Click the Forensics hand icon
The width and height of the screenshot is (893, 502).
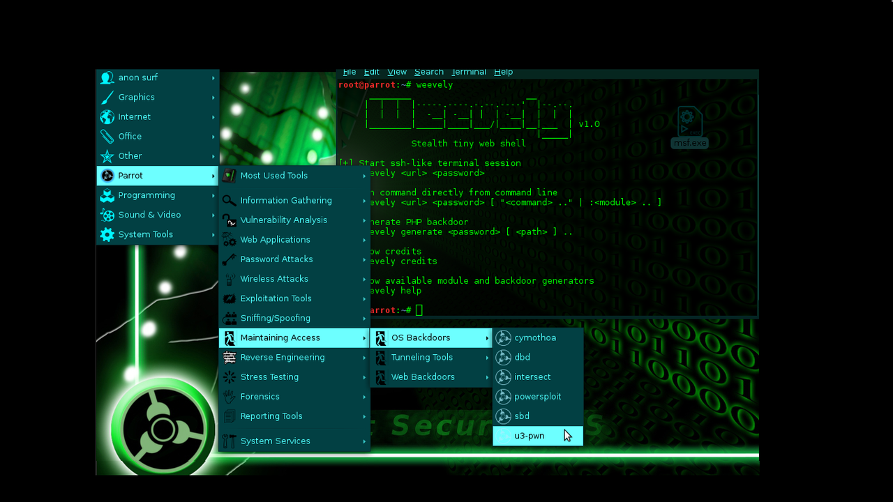click(x=229, y=397)
